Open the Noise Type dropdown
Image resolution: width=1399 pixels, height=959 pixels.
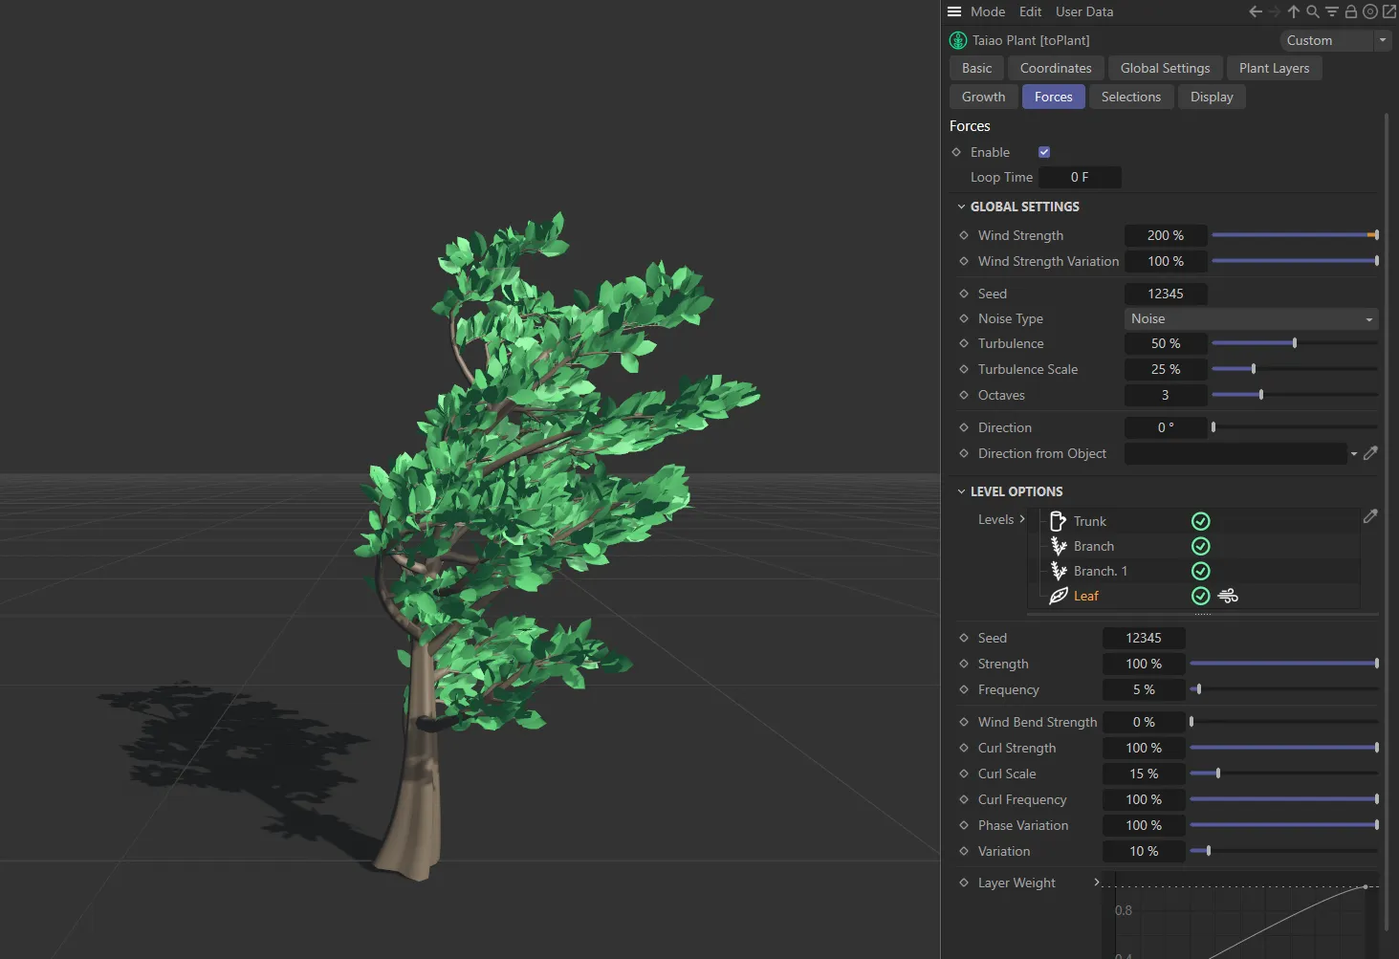[1251, 318]
